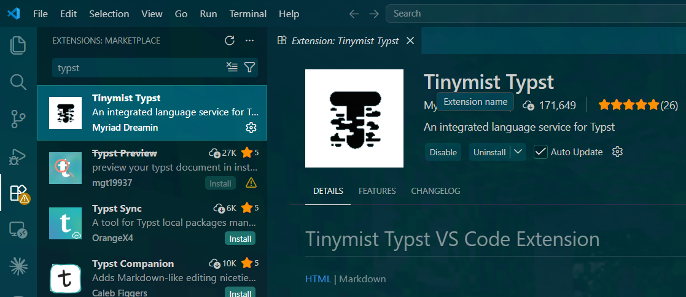Viewport: 686px width, 297px height.
Task: Click the mgt19937 publisher name
Action: pos(112,183)
